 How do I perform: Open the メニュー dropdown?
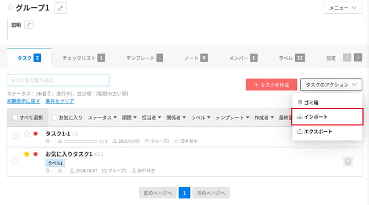point(343,8)
